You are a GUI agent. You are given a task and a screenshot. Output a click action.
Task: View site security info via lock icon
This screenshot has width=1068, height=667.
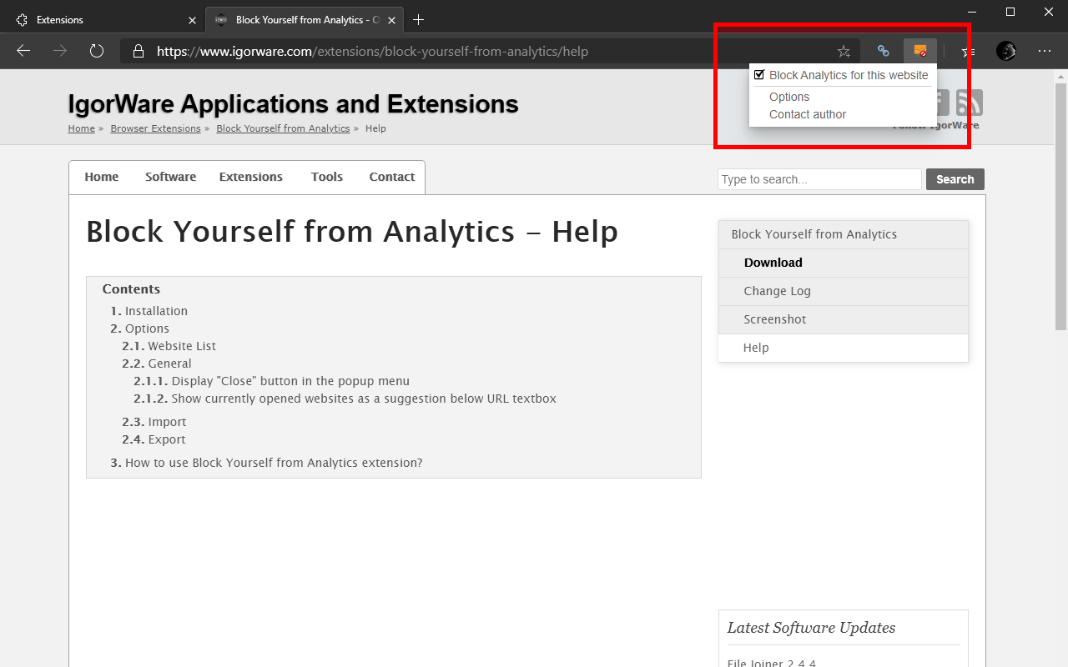(139, 51)
